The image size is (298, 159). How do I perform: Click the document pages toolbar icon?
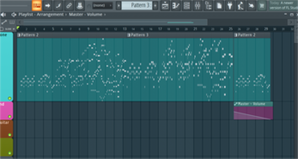219,6
